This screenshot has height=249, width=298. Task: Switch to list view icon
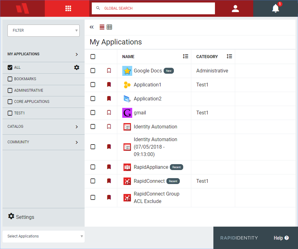click(x=102, y=27)
